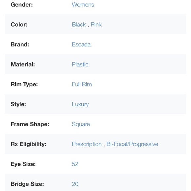Click the Frame Shape label
This screenshot has width=191, height=191.
tap(30, 124)
